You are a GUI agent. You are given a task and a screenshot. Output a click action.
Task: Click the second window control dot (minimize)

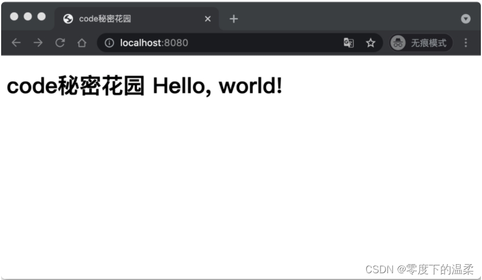[x=28, y=16]
